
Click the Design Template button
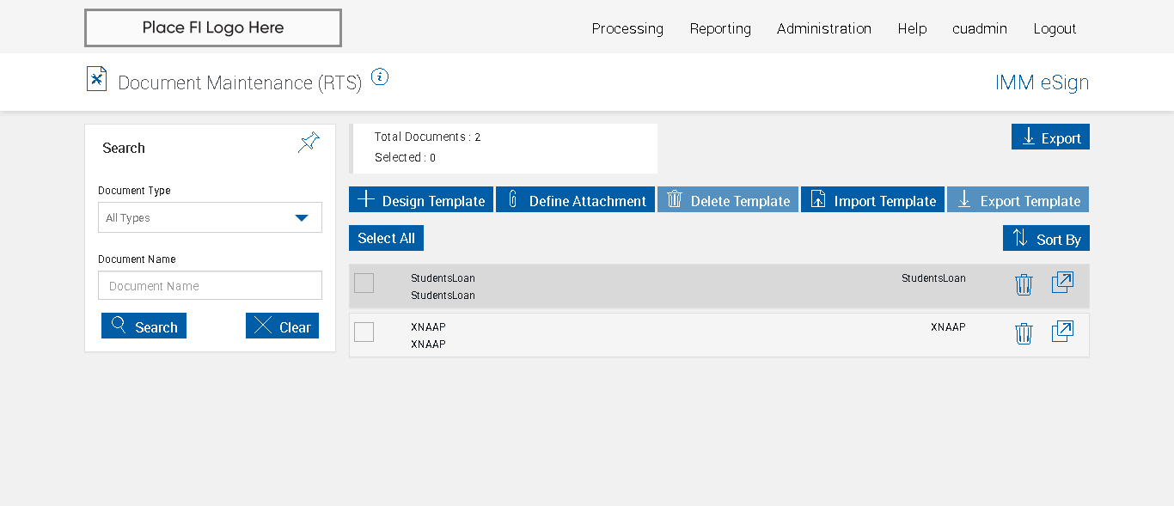click(421, 200)
